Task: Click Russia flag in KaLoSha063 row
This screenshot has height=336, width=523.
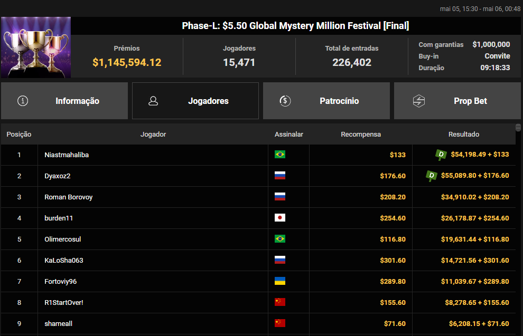Action: pyautogui.click(x=280, y=260)
